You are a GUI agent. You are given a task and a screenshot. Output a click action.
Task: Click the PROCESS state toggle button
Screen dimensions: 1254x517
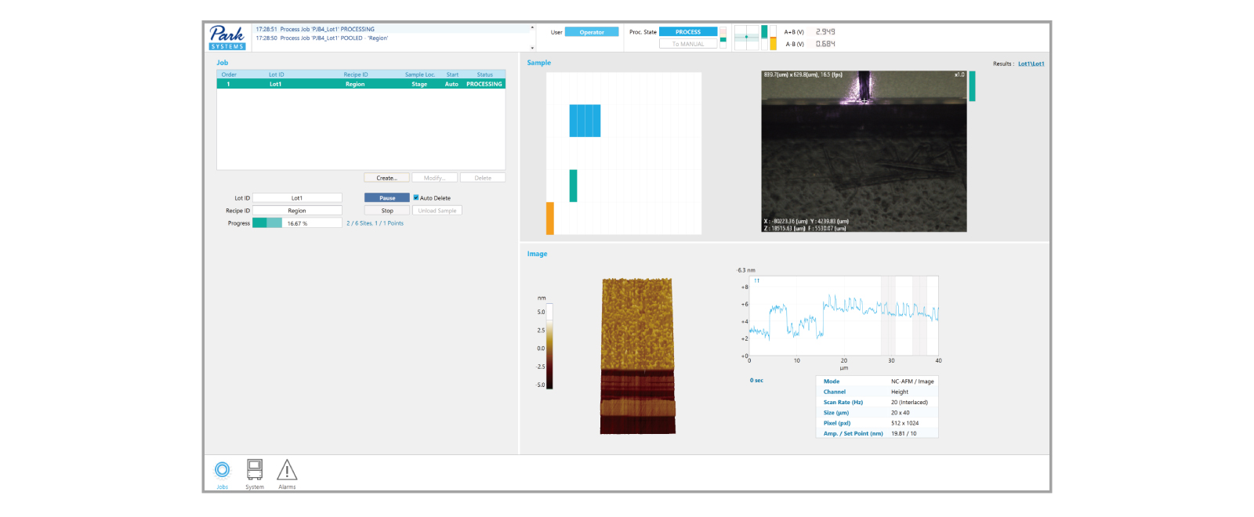click(687, 32)
